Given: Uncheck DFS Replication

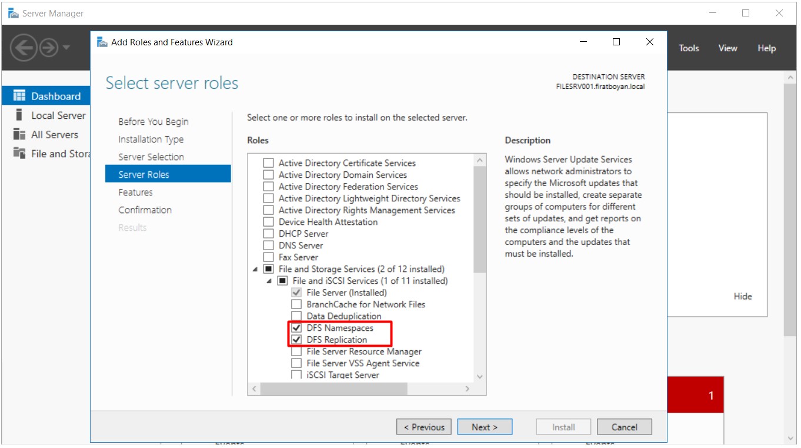Looking at the screenshot, I should [297, 340].
